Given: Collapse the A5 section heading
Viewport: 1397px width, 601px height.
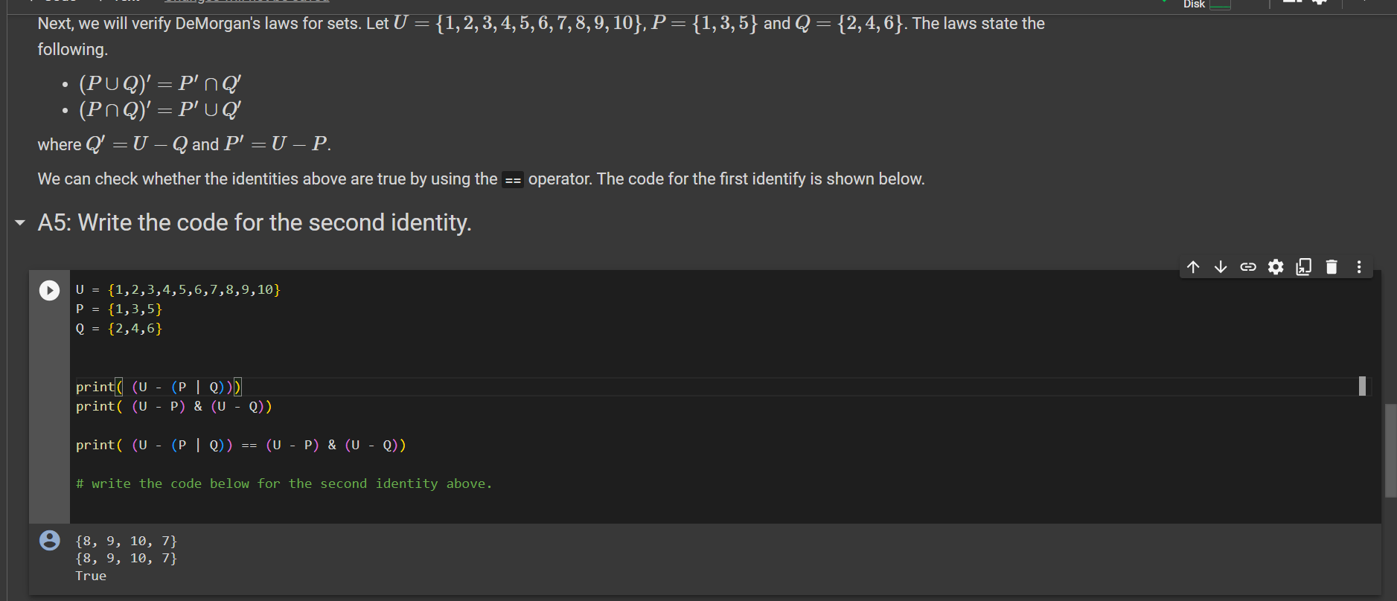Looking at the screenshot, I should pyautogui.click(x=19, y=223).
